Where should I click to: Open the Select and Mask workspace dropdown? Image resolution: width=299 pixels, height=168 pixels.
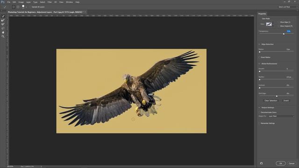[x=287, y=7]
